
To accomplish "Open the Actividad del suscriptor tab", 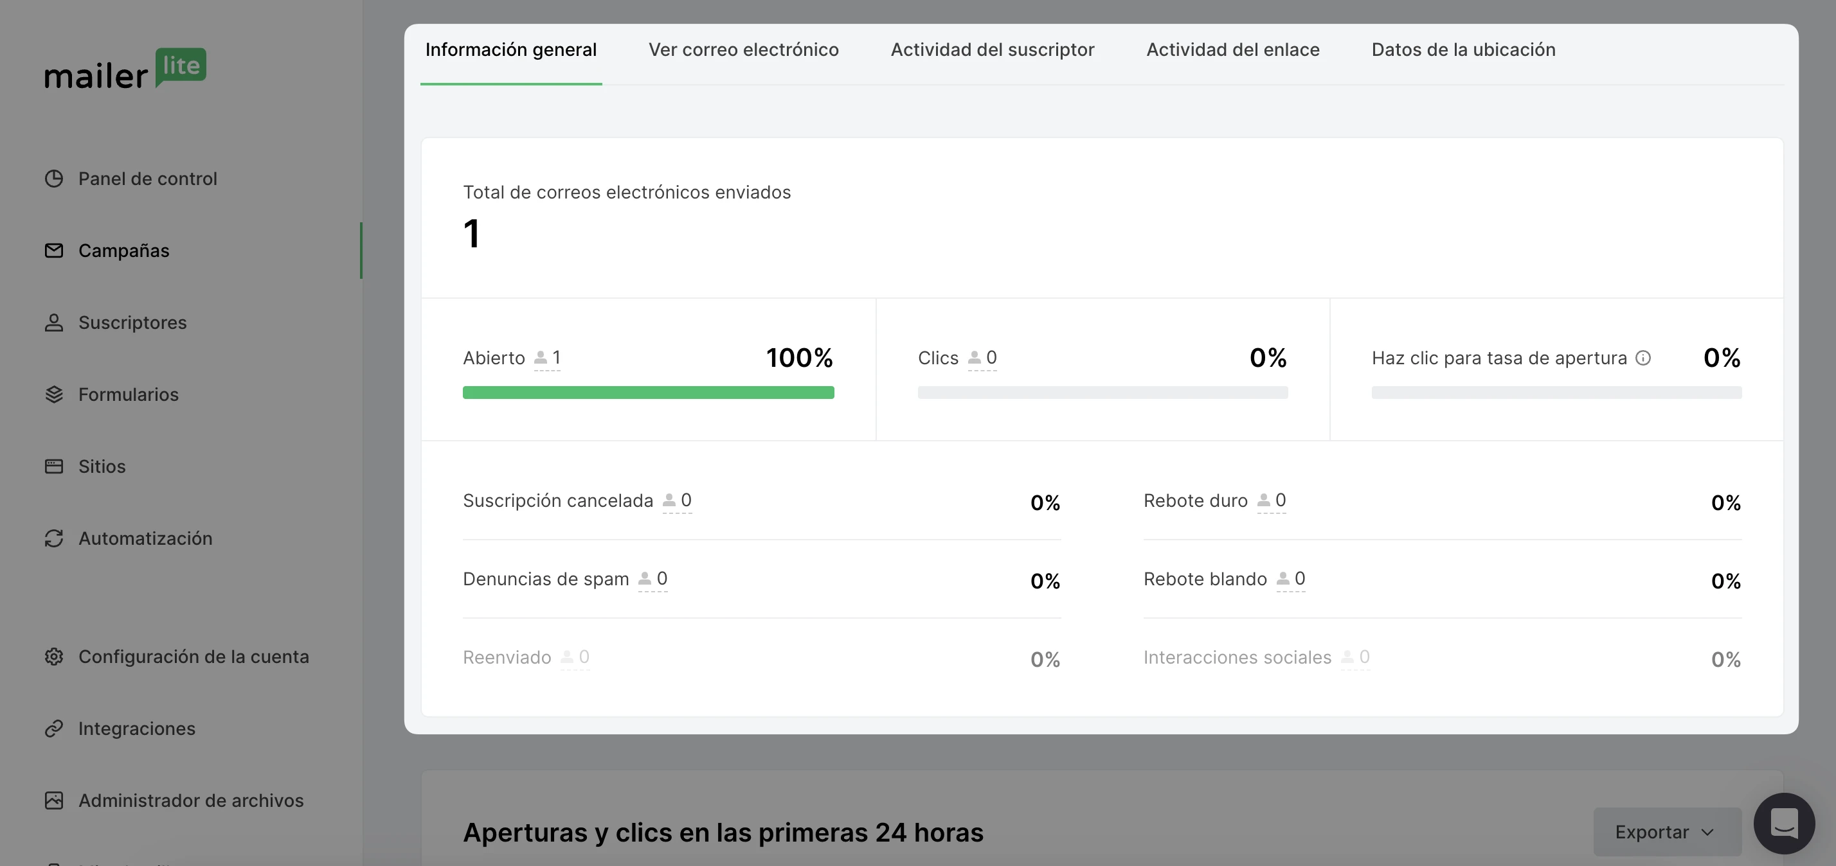I will tap(992, 50).
